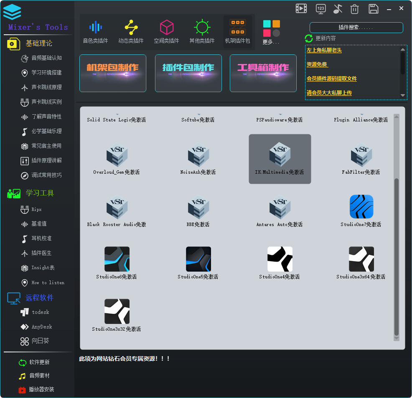Select PSPaudioware免激活 label

tap(279, 120)
